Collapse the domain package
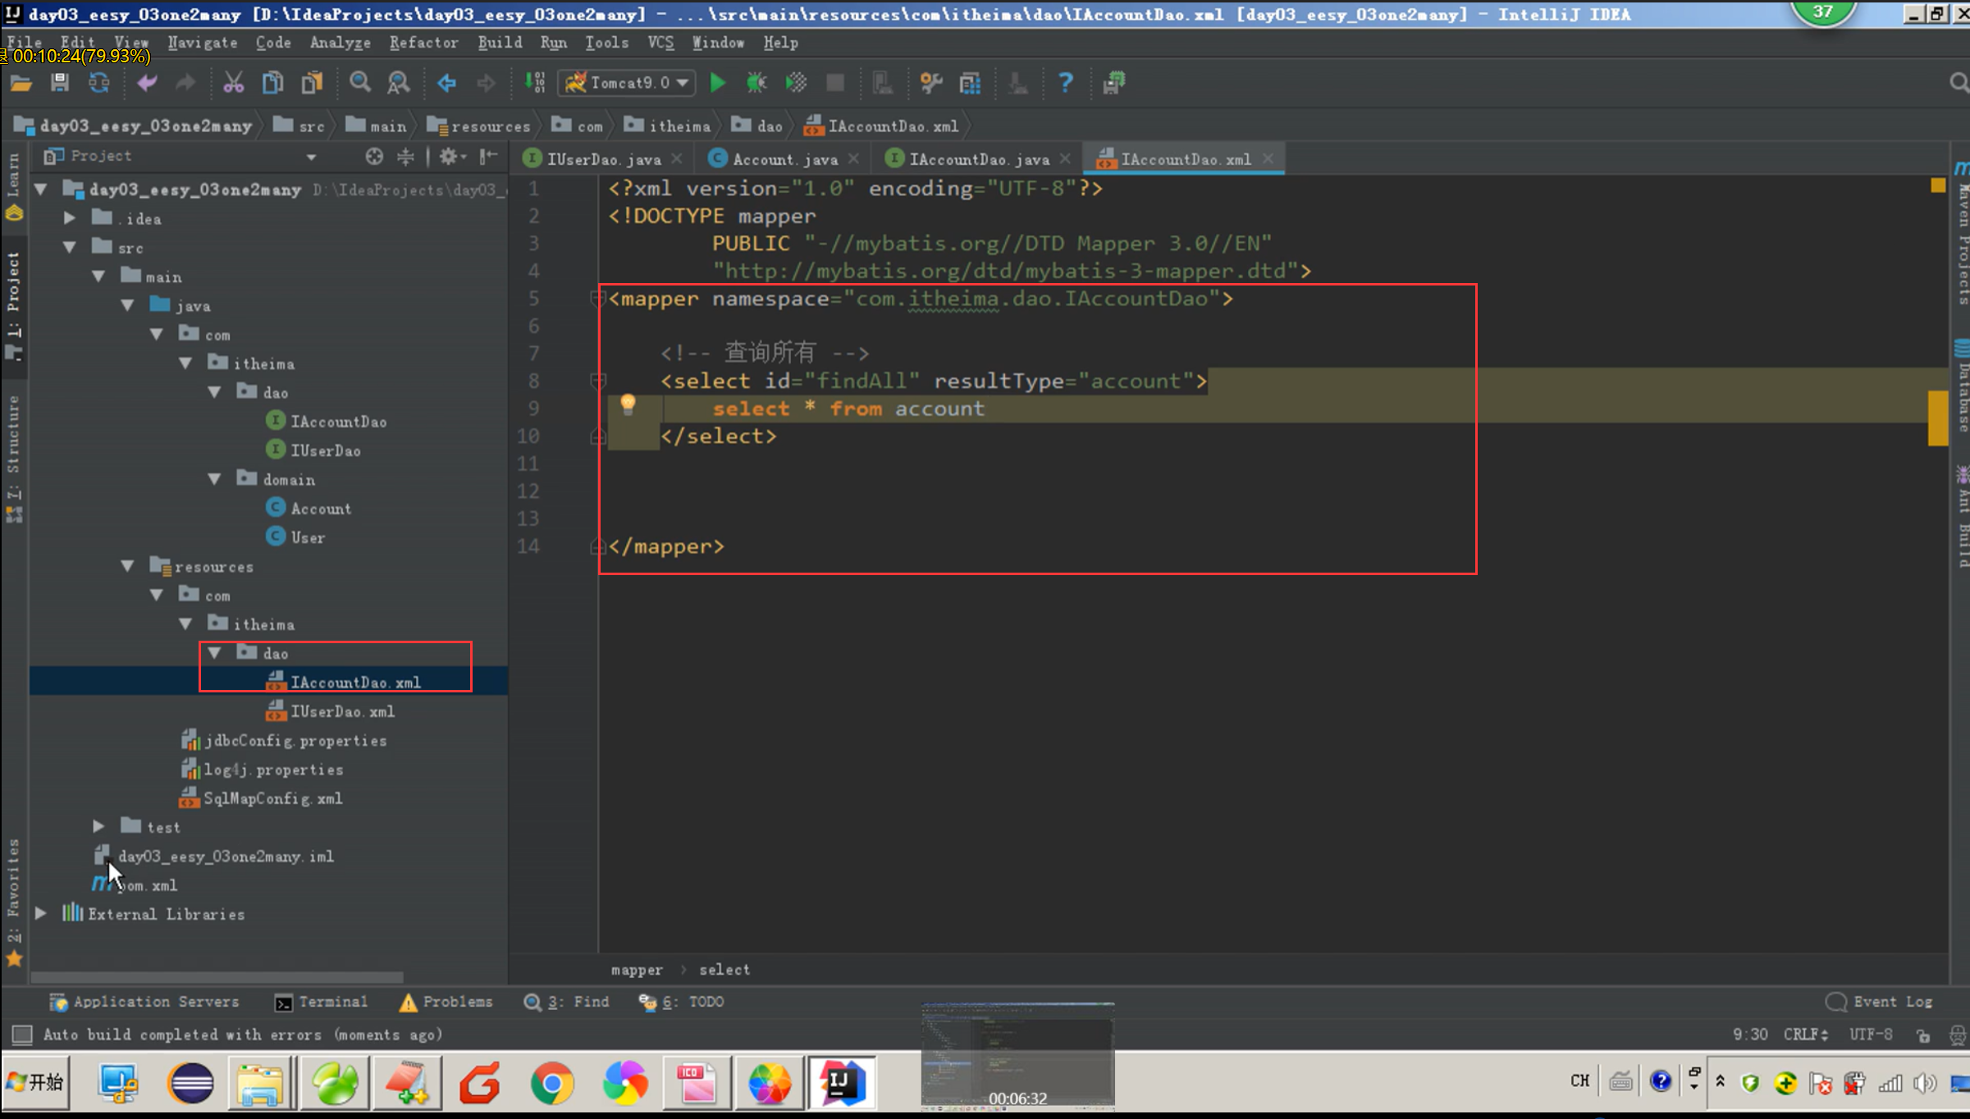This screenshot has height=1119, width=1970. click(215, 479)
